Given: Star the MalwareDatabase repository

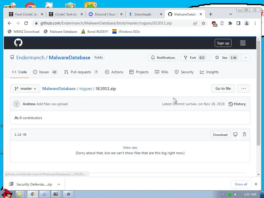Looking at the screenshot, I should [x=226, y=57].
